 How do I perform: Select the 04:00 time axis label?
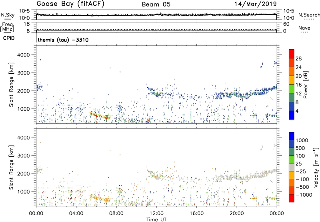[x=76, y=213]
